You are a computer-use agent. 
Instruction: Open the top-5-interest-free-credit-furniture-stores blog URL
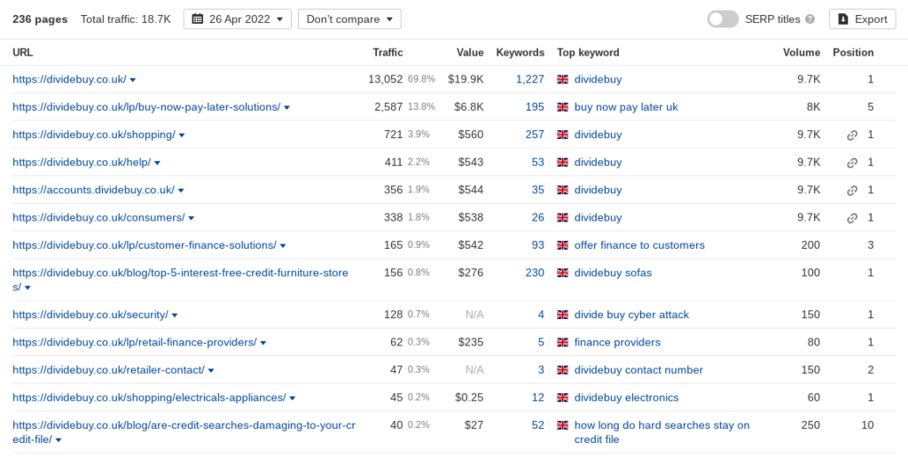point(181,279)
